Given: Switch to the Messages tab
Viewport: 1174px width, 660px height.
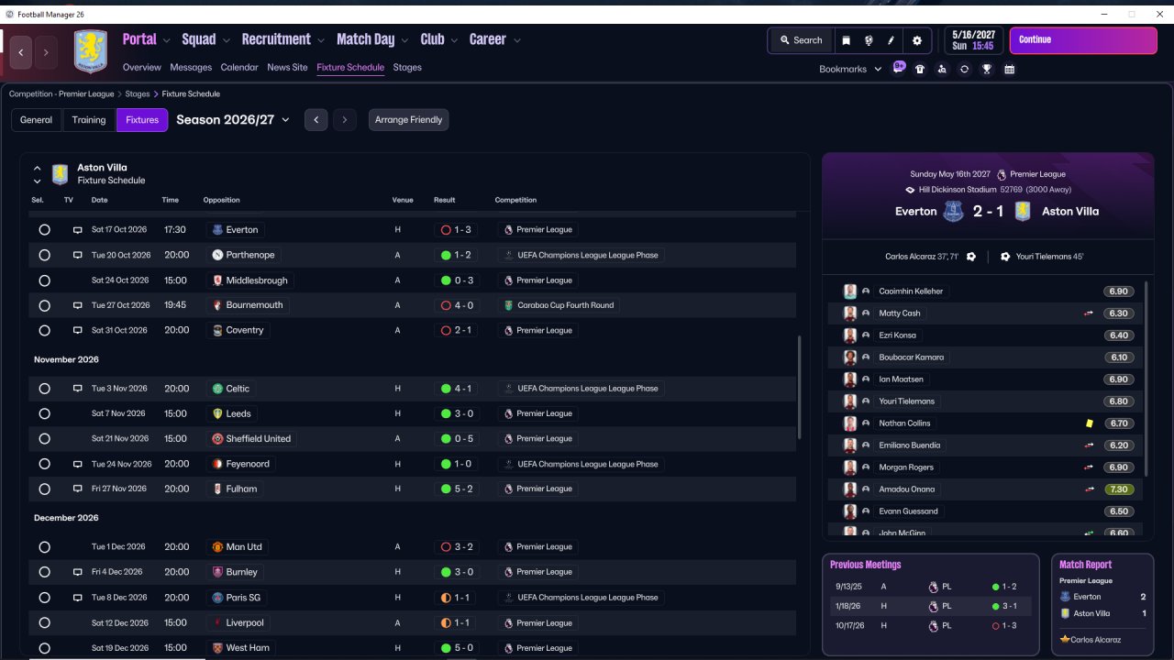Looking at the screenshot, I should 191,68.
